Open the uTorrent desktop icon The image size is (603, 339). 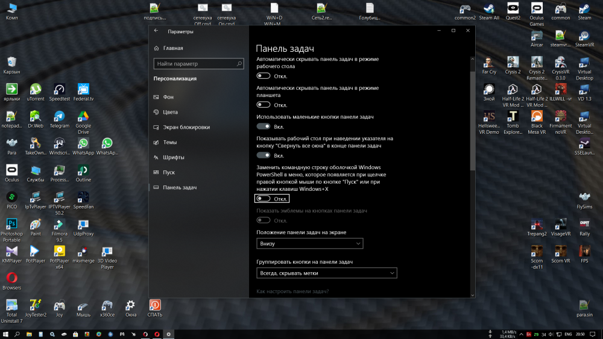tap(36, 90)
